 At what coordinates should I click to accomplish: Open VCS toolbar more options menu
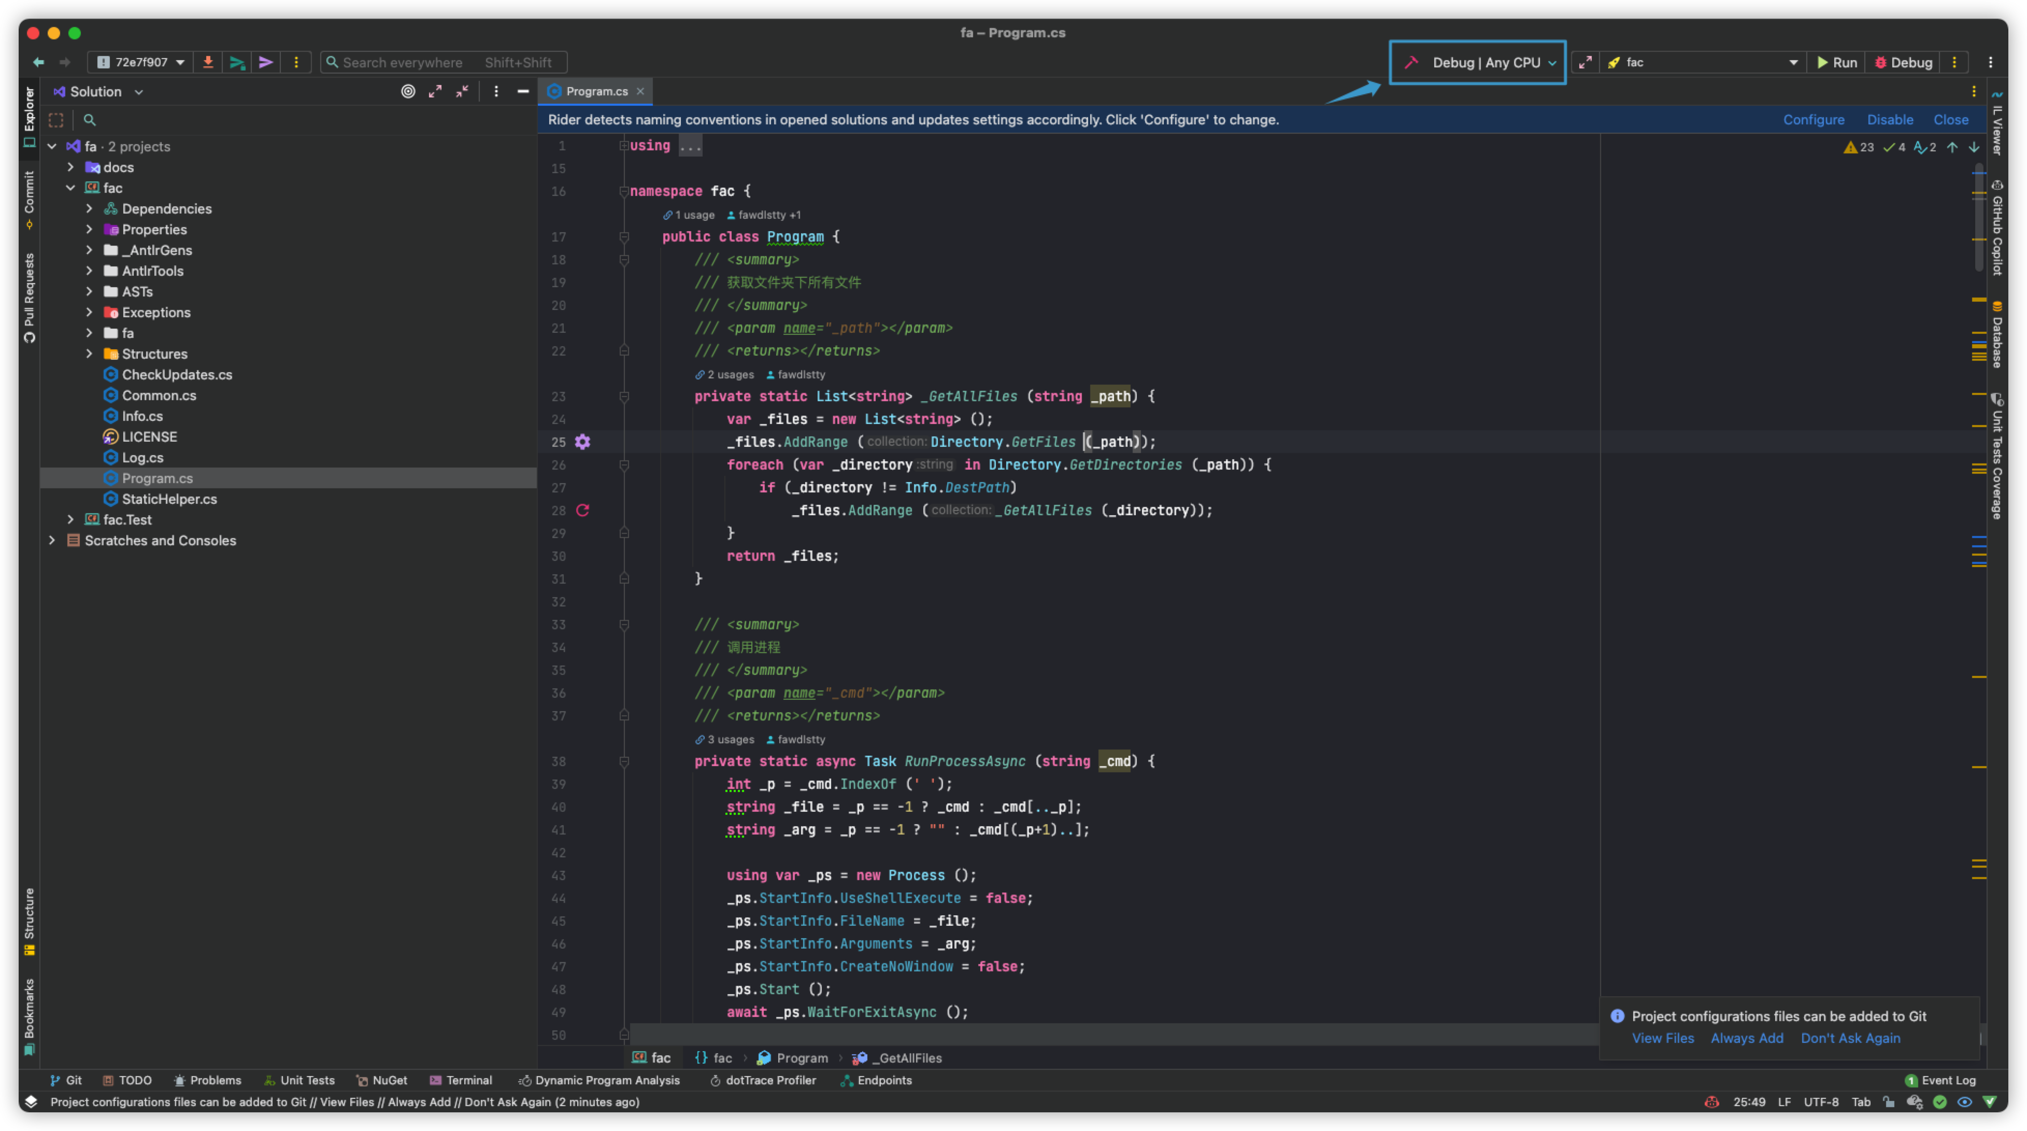pyautogui.click(x=296, y=62)
